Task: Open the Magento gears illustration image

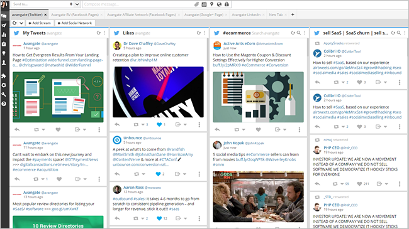Action: coord(258,97)
